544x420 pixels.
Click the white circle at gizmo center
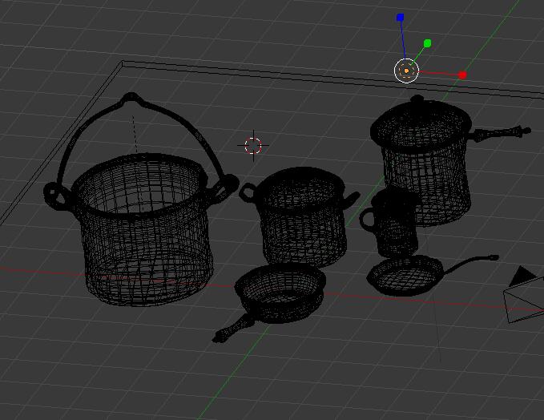click(x=406, y=71)
